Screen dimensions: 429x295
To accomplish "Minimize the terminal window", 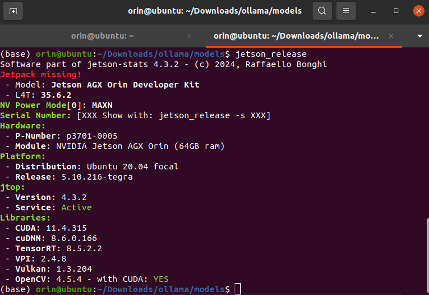I will pos(373,11).
